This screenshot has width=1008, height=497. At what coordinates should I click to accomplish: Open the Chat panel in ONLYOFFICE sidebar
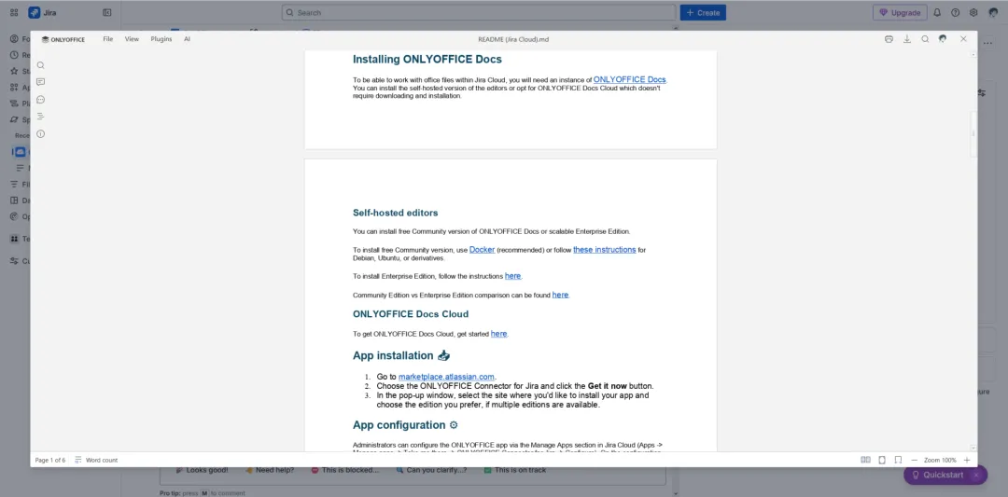click(40, 100)
